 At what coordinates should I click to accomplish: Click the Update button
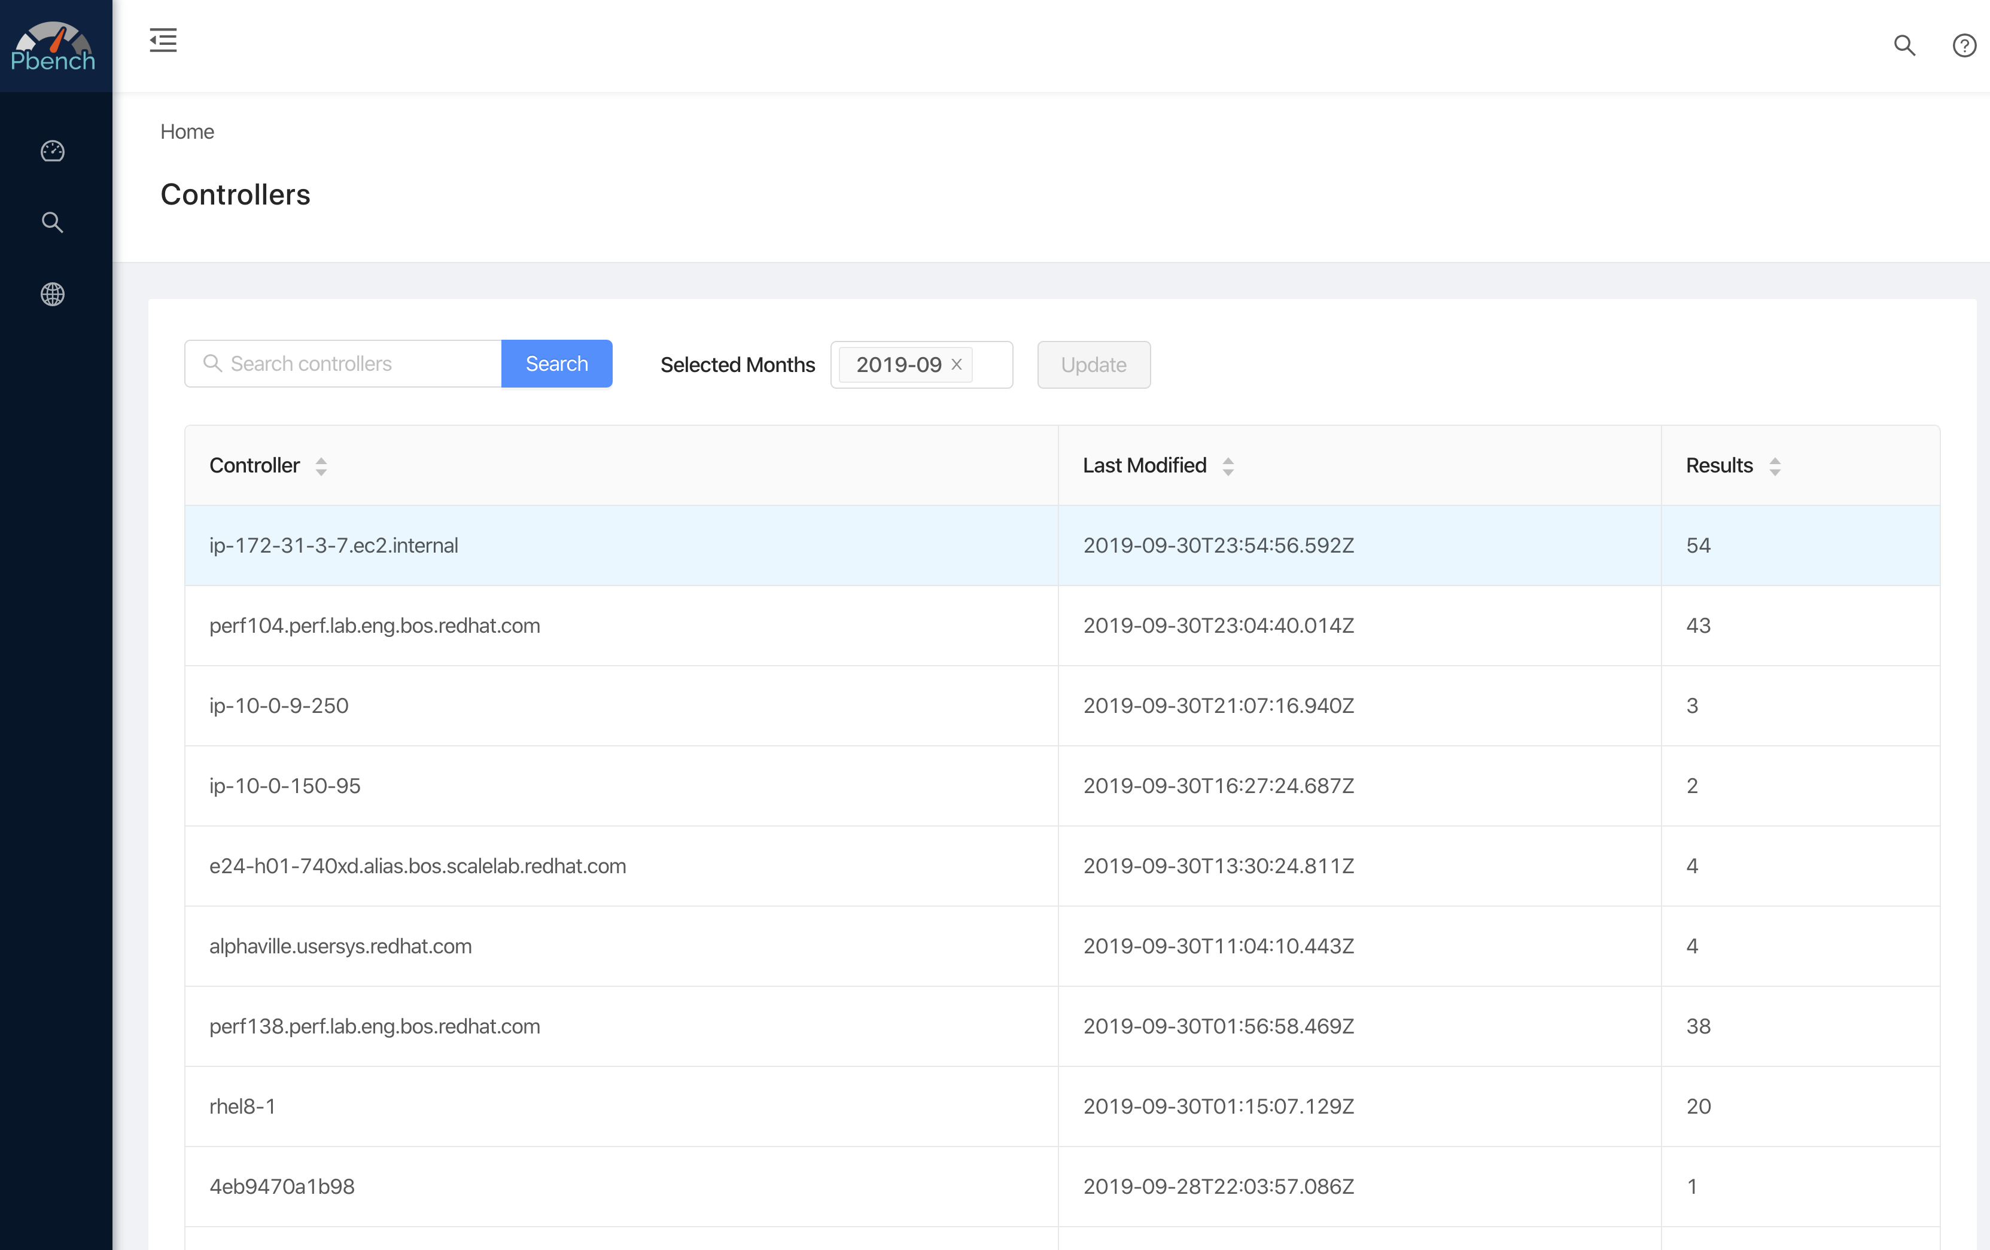coord(1093,364)
